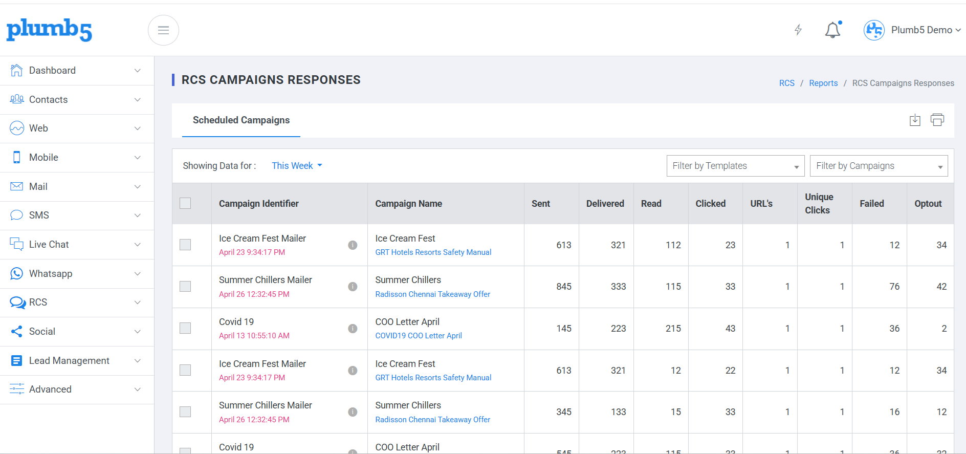Select the 'April 13 10:55:10 AM' timestamp
Image resolution: width=966 pixels, height=454 pixels.
pyautogui.click(x=254, y=336)
